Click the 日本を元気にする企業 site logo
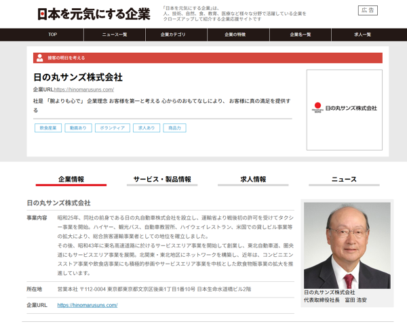This screenshot has width=407, height=326. pos(94,14)
